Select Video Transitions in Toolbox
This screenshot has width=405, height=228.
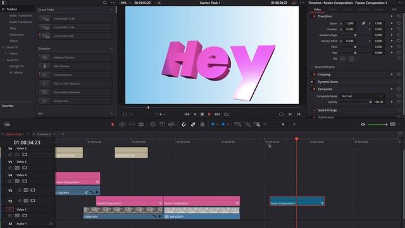pos(21,15)
